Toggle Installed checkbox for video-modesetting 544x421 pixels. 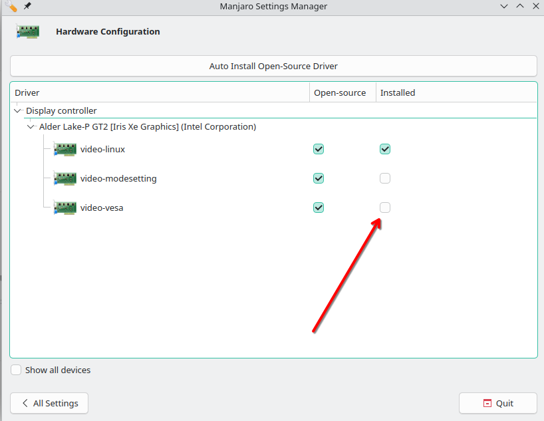tap(385, 178)
